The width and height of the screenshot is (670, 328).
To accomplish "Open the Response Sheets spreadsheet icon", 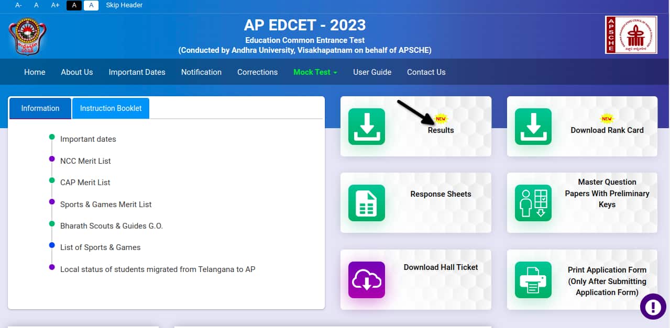I will [x=367, y=203].
